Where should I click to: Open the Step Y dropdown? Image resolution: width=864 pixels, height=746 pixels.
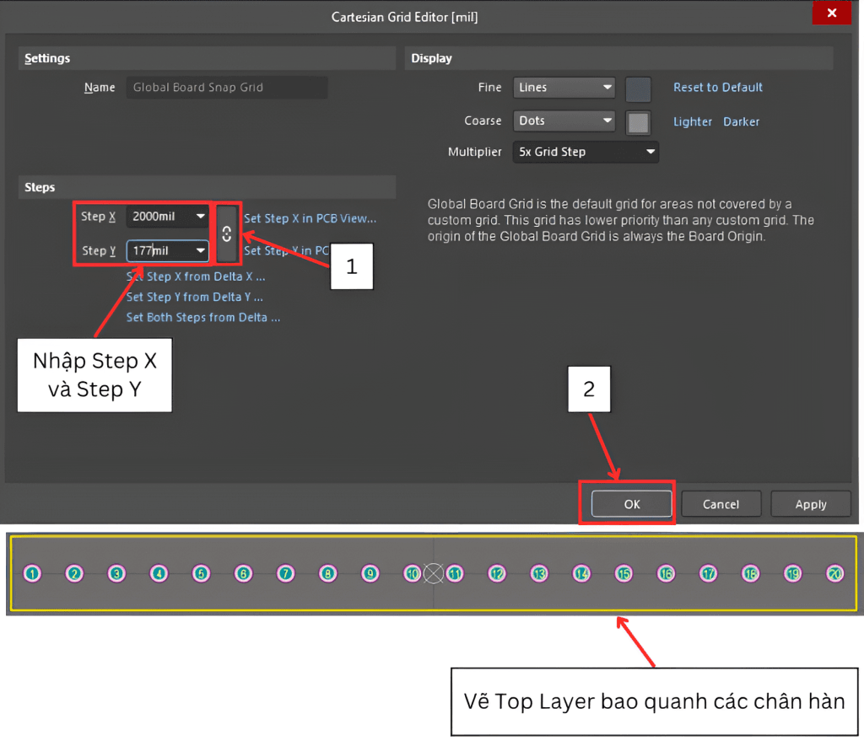[x=200, y=250]
